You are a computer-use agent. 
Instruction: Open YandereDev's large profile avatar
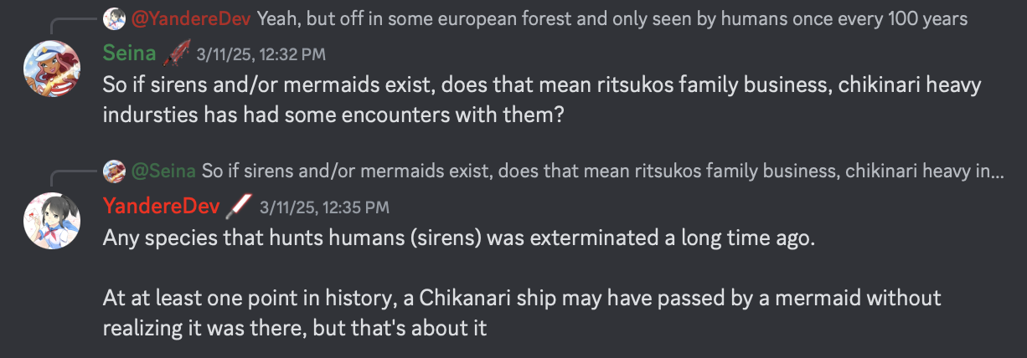pos(52,222)
